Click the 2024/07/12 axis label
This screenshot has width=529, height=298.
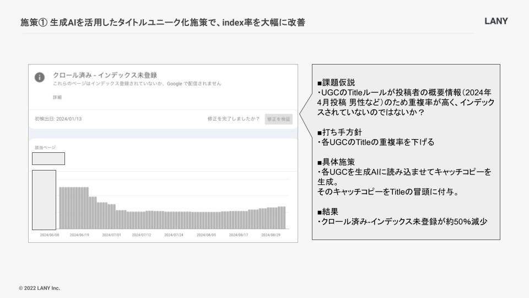pos(142,235)
